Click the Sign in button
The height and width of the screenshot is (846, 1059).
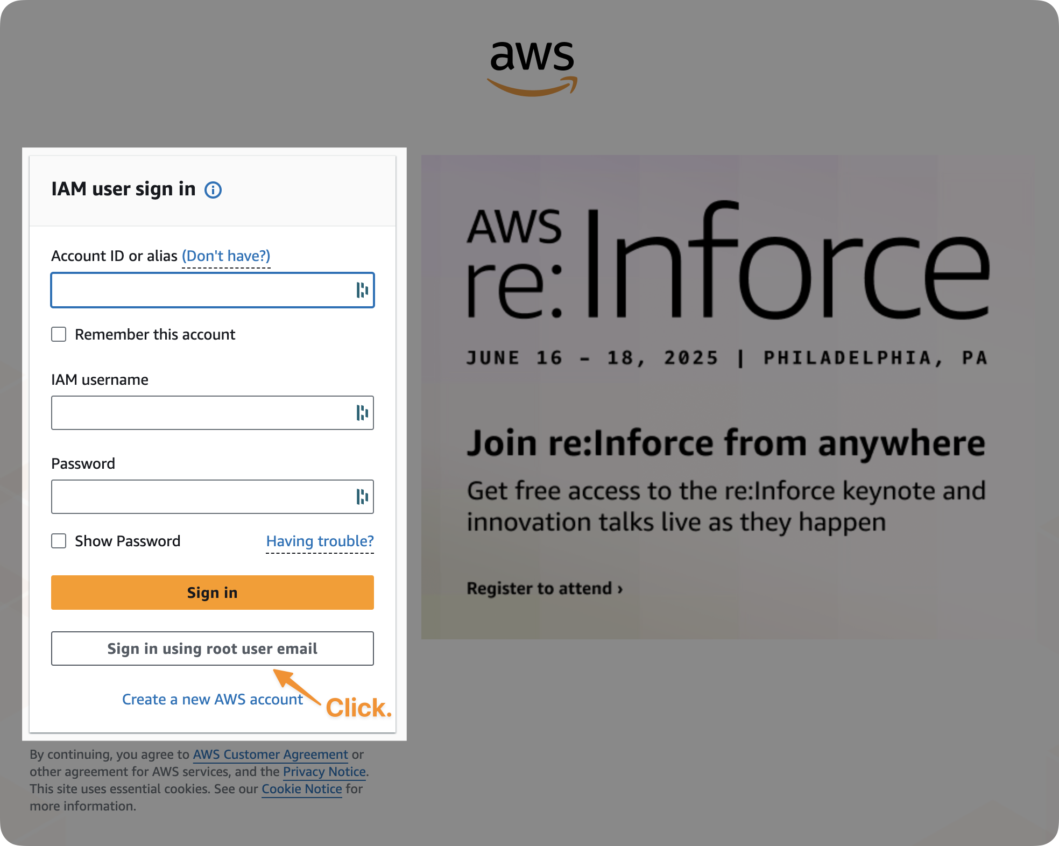[x=212, y=593]
